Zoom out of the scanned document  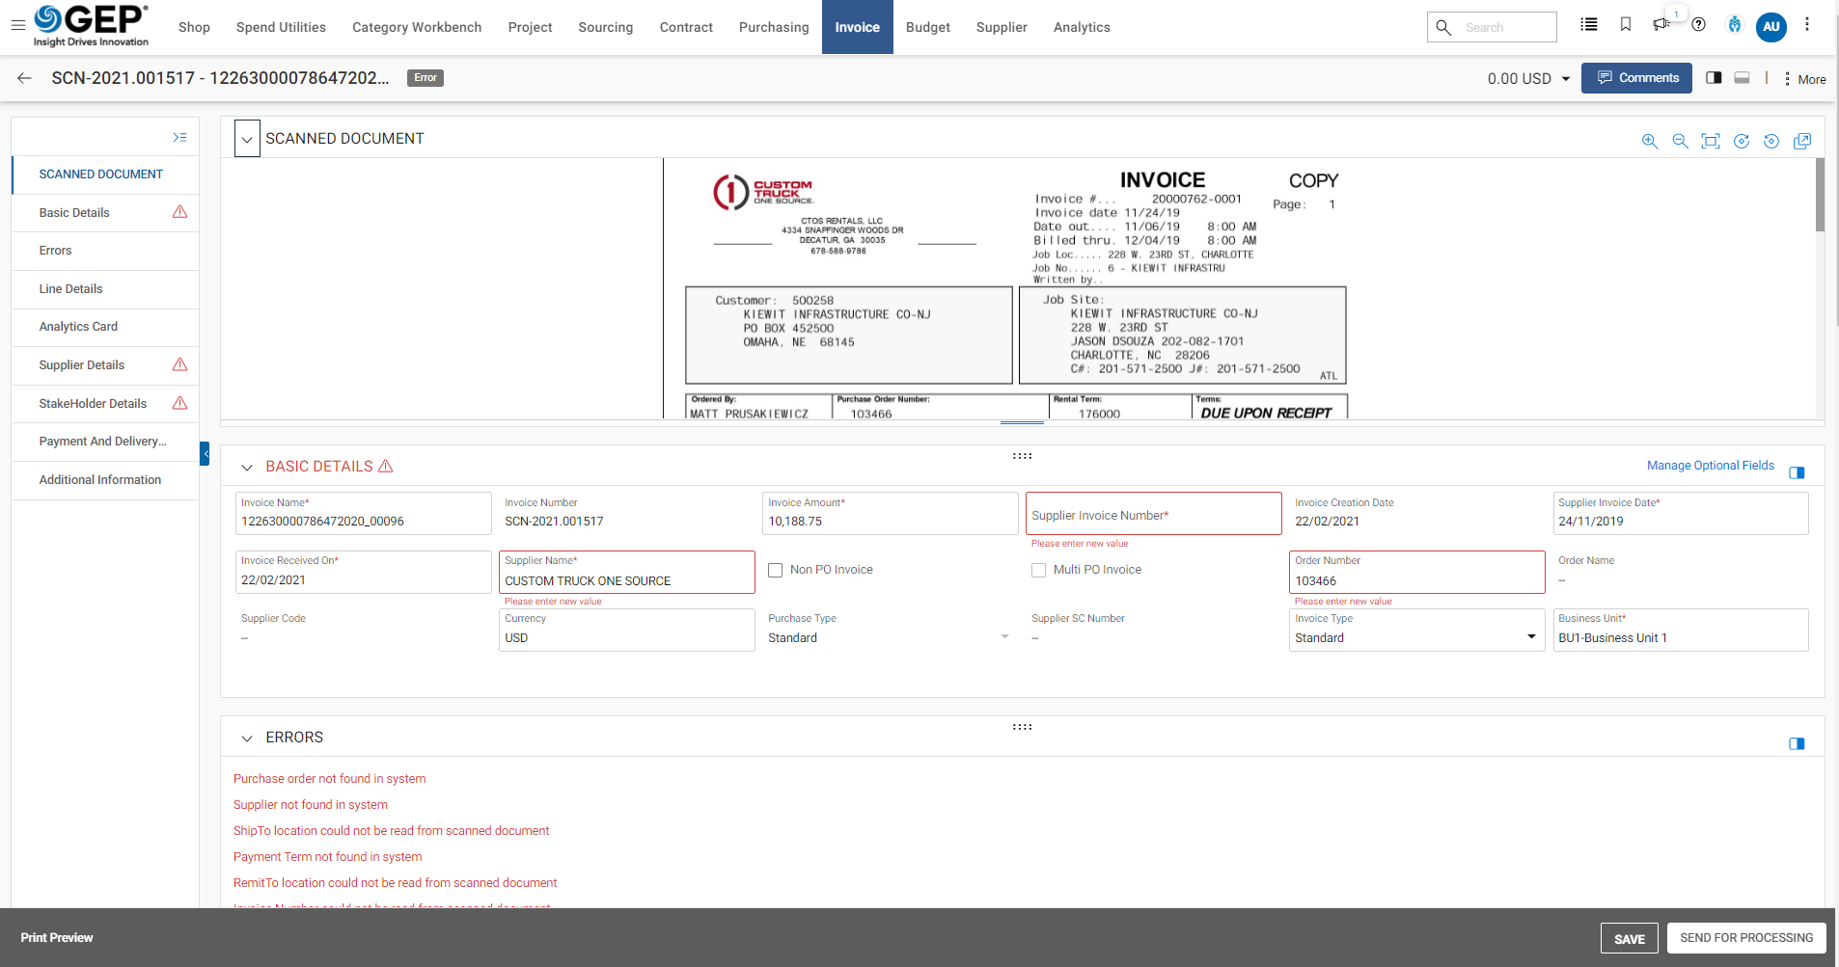click(x=1681, y=141)
